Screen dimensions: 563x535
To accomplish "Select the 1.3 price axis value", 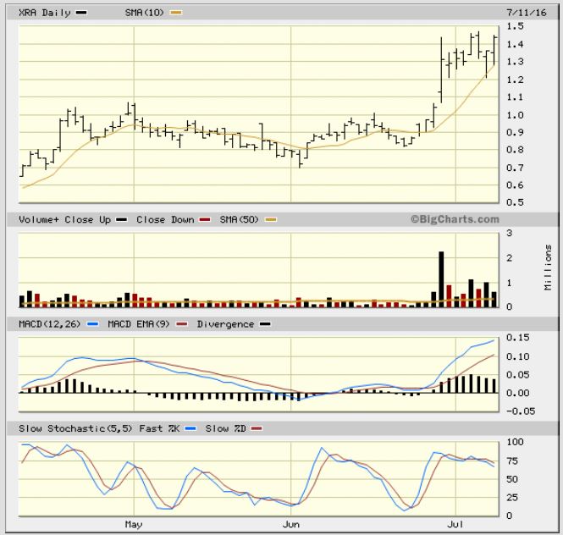I will click(515, 62).
